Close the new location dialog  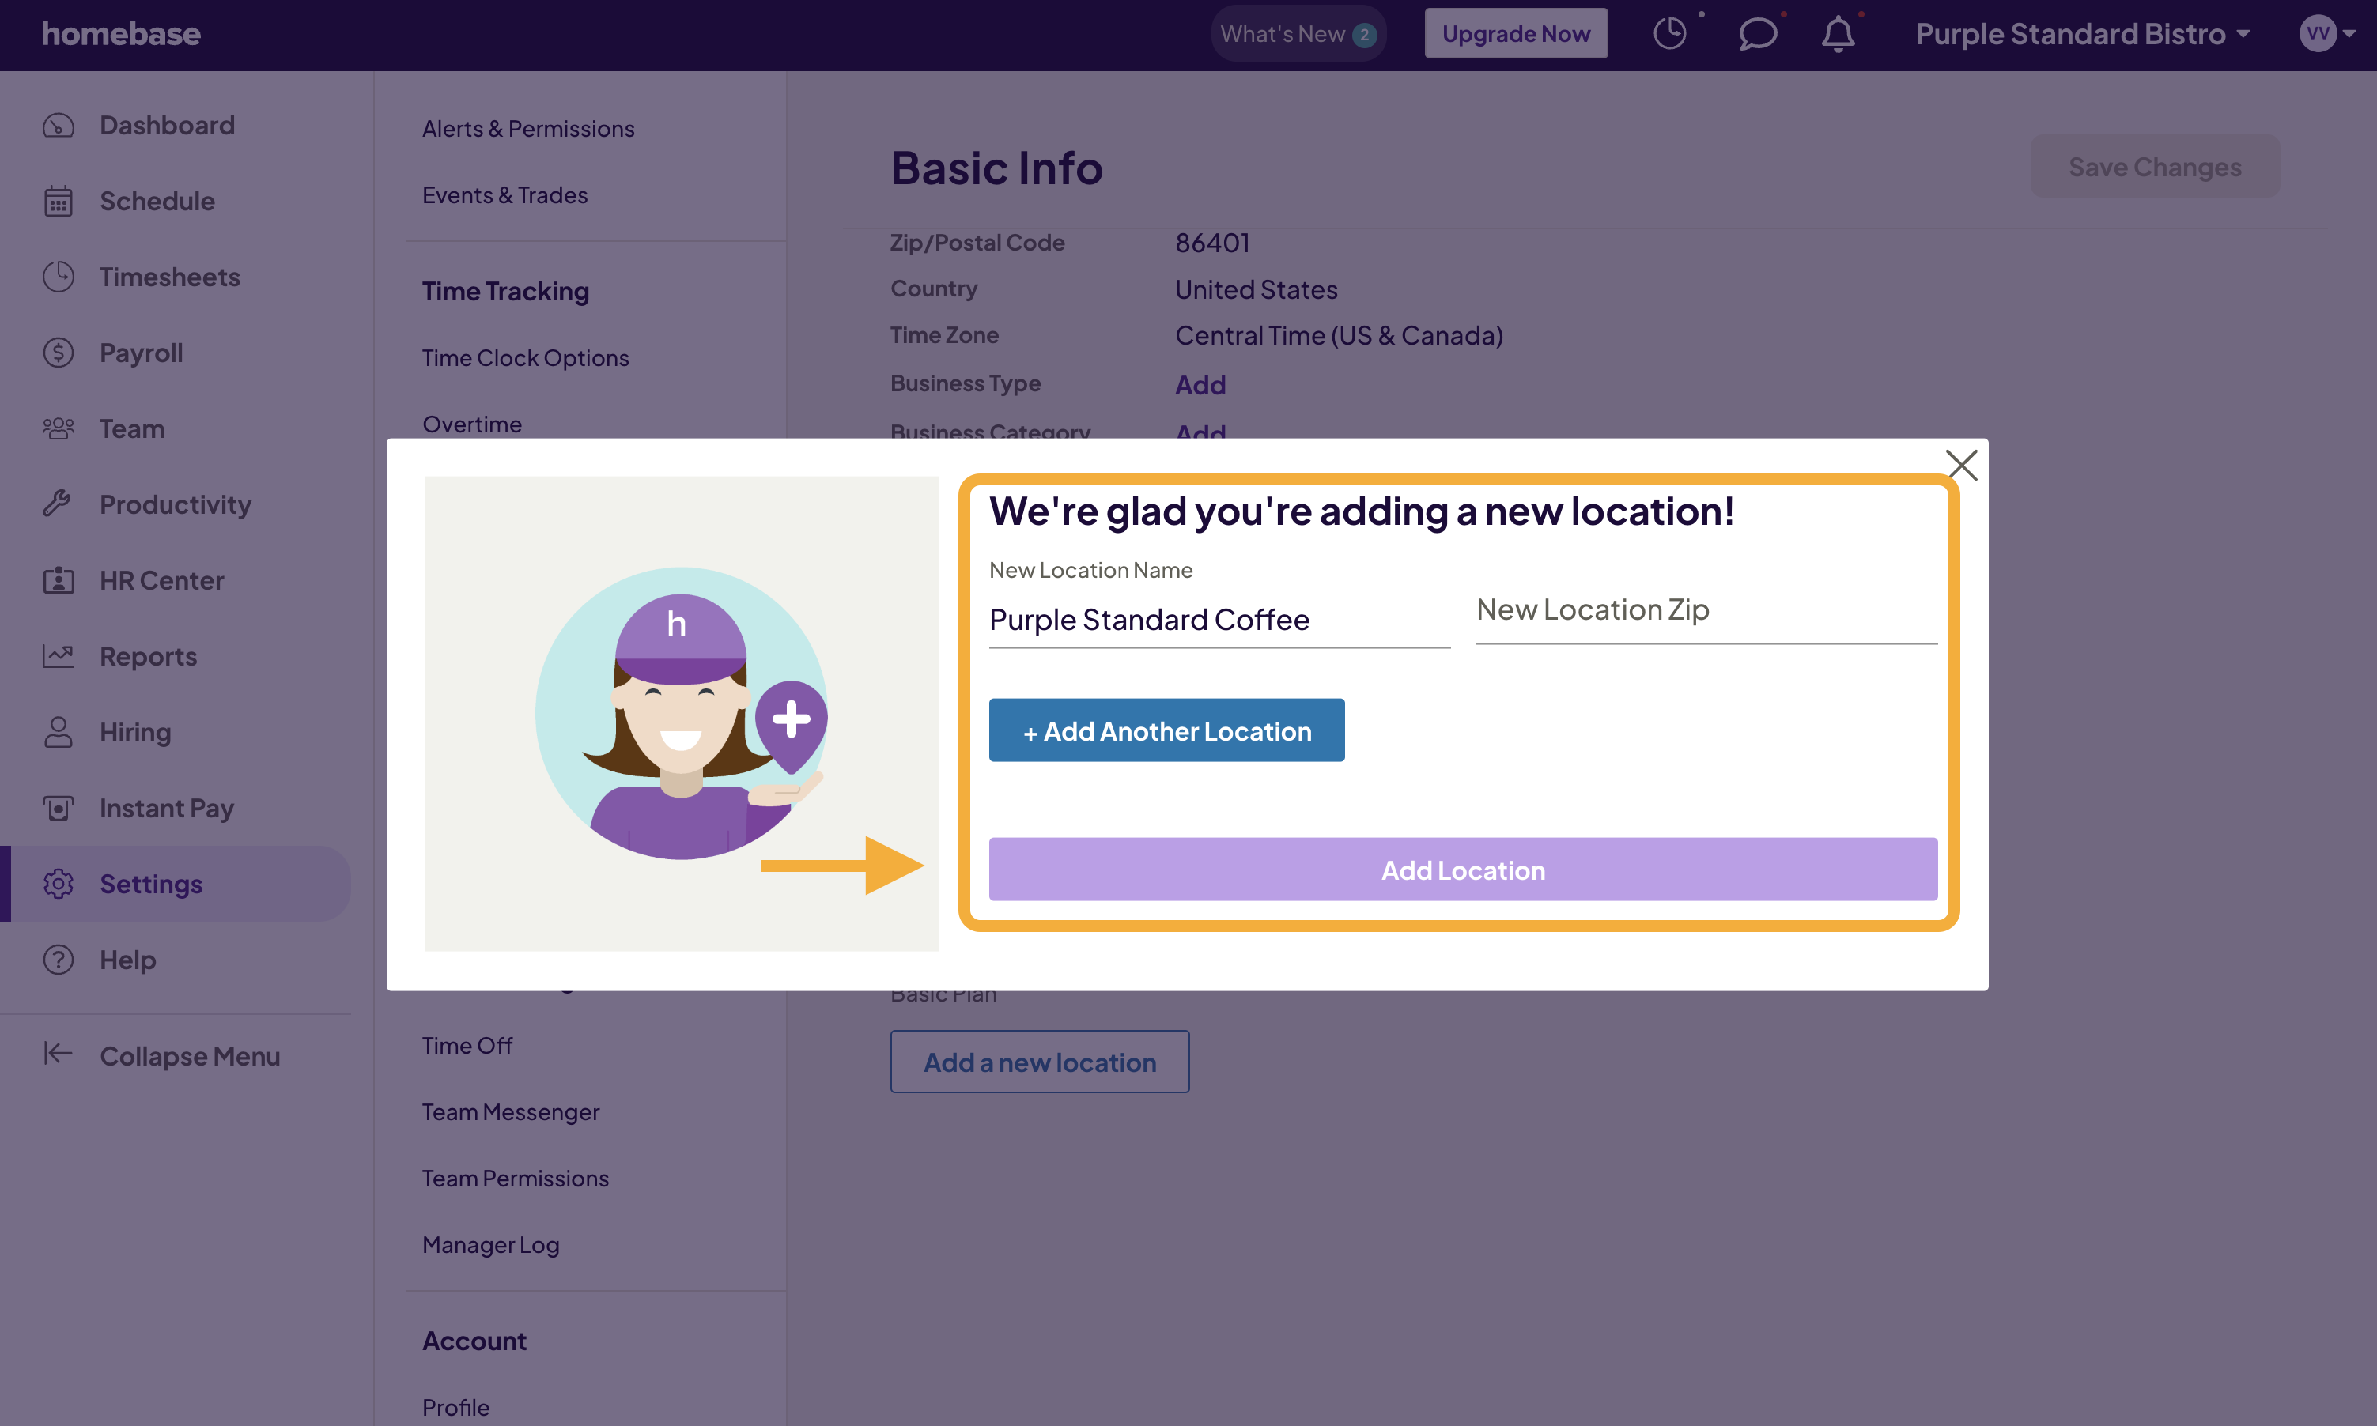[x=1962, y=465]
